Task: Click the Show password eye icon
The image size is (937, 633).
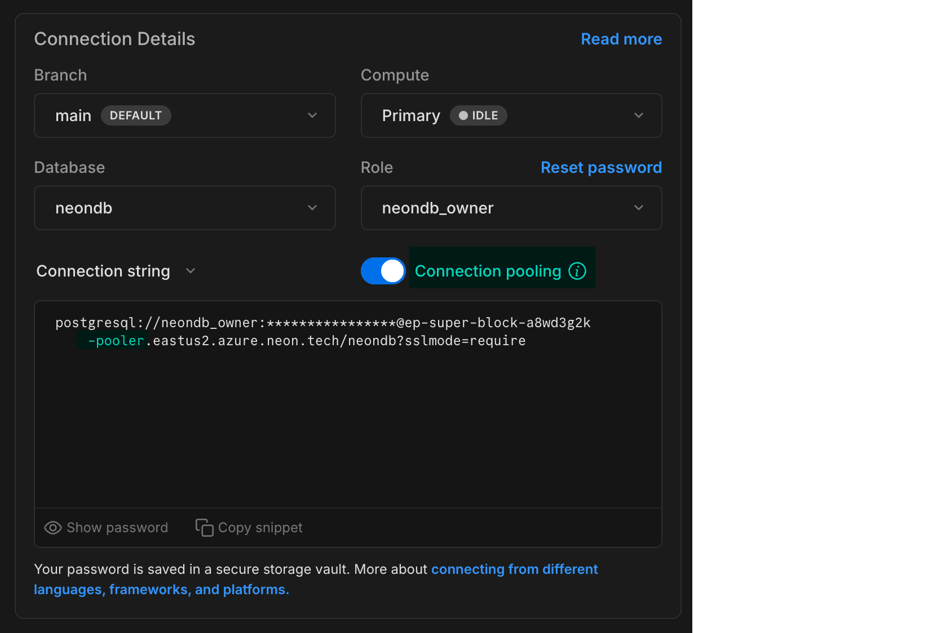Action: tap(52, 528)
